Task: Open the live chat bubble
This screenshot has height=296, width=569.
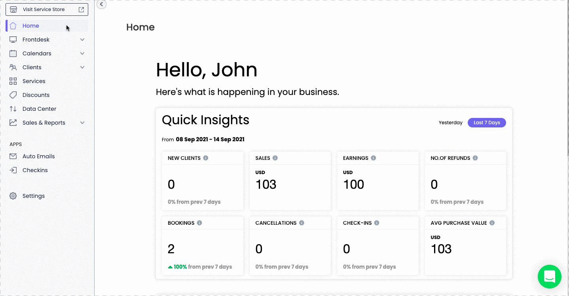Action: coord(550,277)
